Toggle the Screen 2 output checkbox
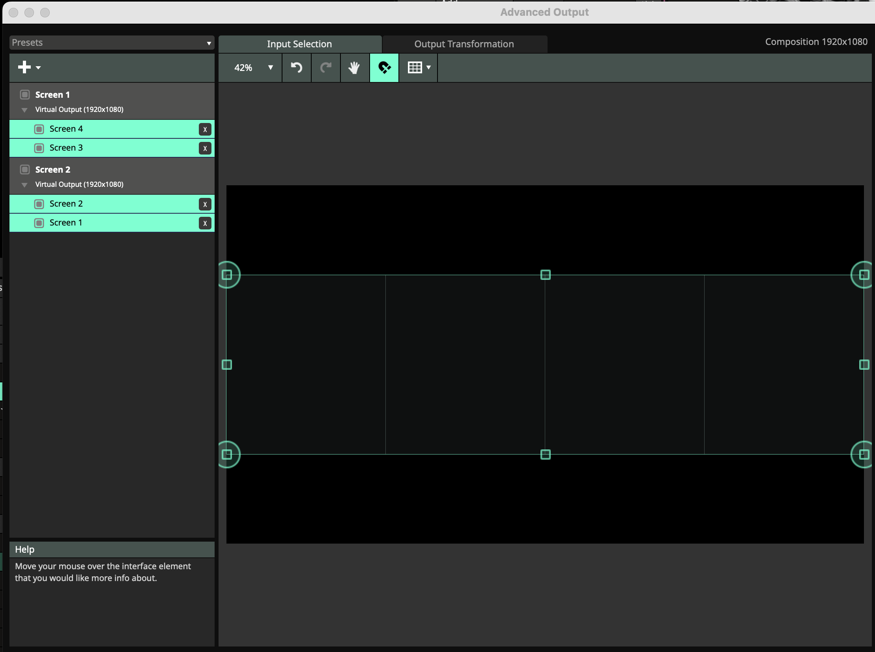 (x=25, y=170)
